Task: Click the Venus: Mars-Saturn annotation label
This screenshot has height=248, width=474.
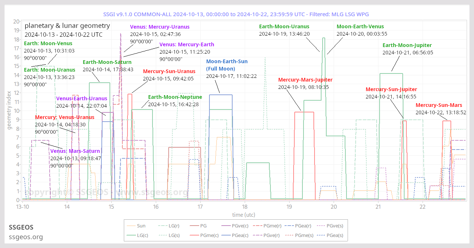Action: pyautogui.click(x=75, y=151)
